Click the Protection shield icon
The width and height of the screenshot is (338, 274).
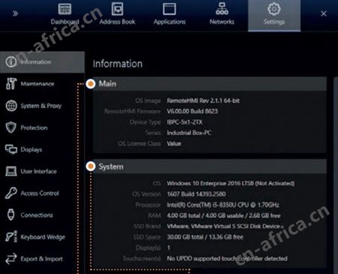click(11, 128)
